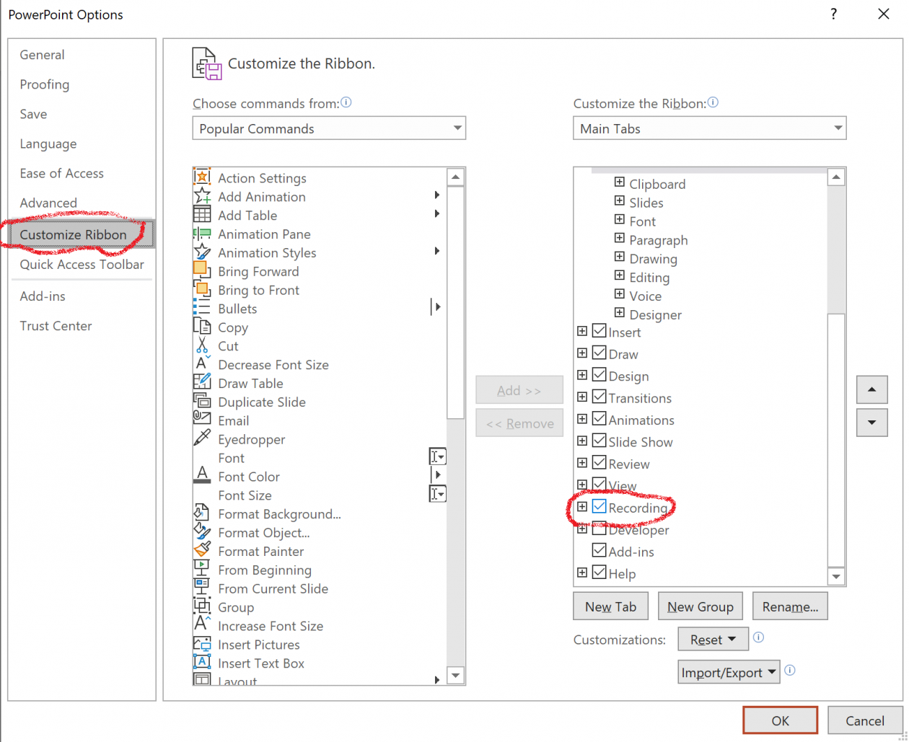Select the Add Animation star icon
This screenshot has height=742, width=909.
coord(202,196)
